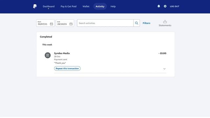Download Statements icon
The height and width of the screenshot is (118, 210).
[165, 21]
